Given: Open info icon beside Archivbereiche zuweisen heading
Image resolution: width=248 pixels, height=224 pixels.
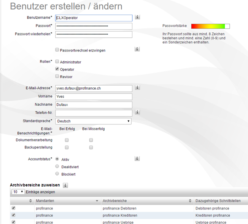Looking at the screenshot, I should [x=65, y=185].
